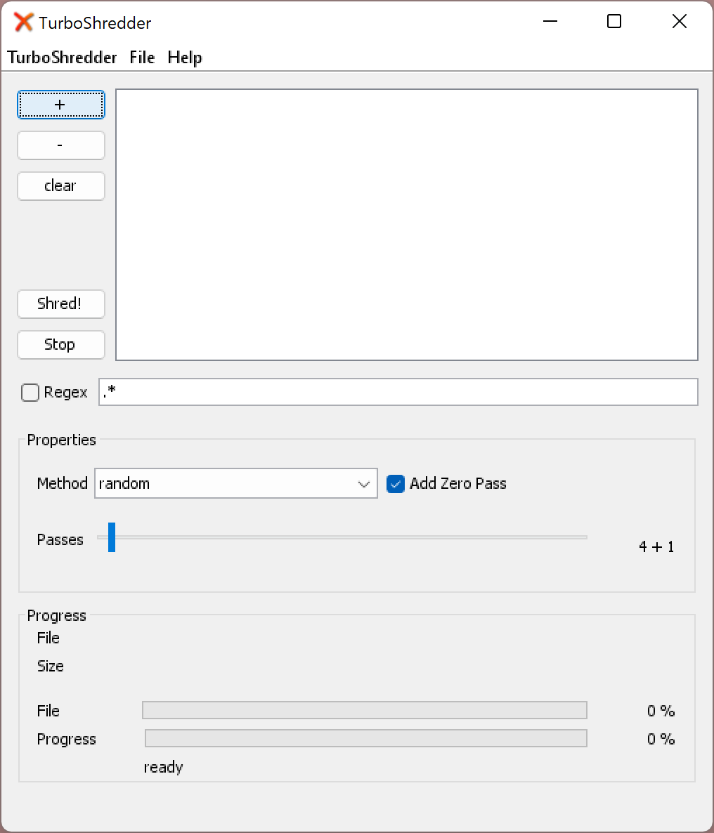Image resolution: width=714 pixels, height=833 pixels.
Task: Open the File menu
Action: pyautogui.click(x=142, y=58)
